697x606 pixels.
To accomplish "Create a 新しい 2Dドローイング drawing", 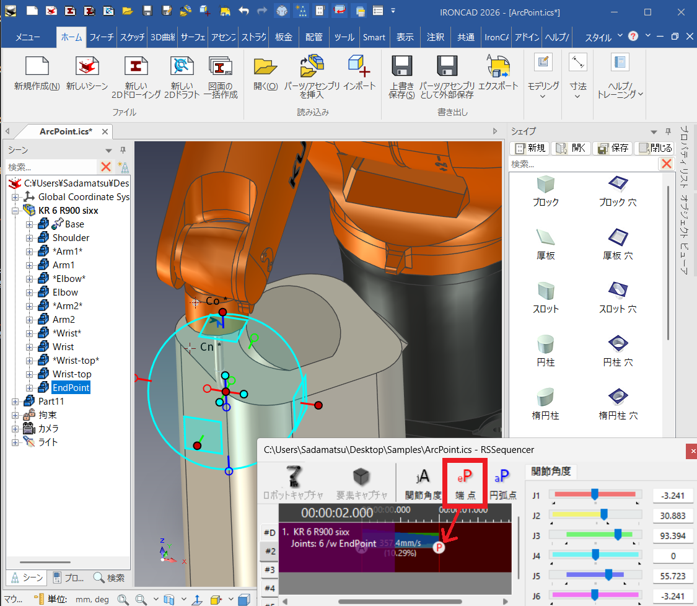I will pyautogui.click(x=136, y=66).
